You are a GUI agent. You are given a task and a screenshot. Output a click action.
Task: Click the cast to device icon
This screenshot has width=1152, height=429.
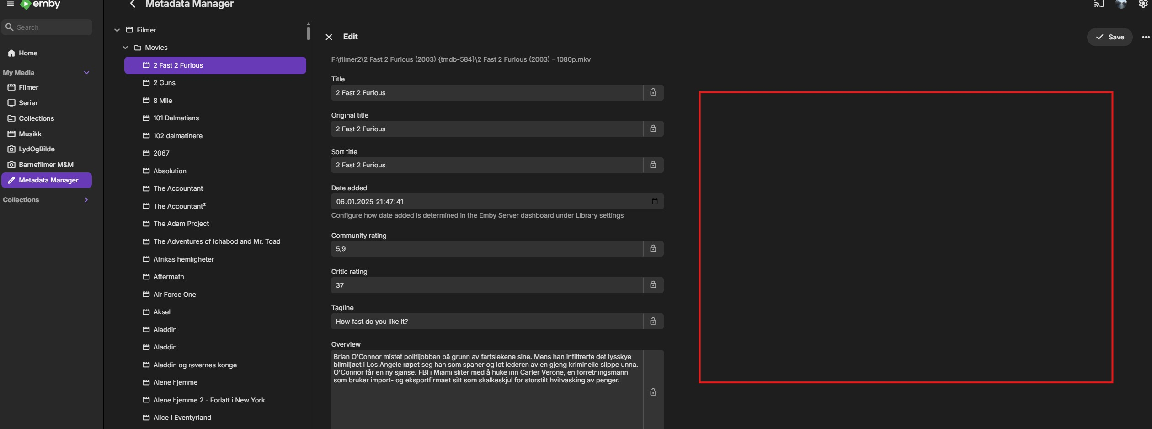1099,4
